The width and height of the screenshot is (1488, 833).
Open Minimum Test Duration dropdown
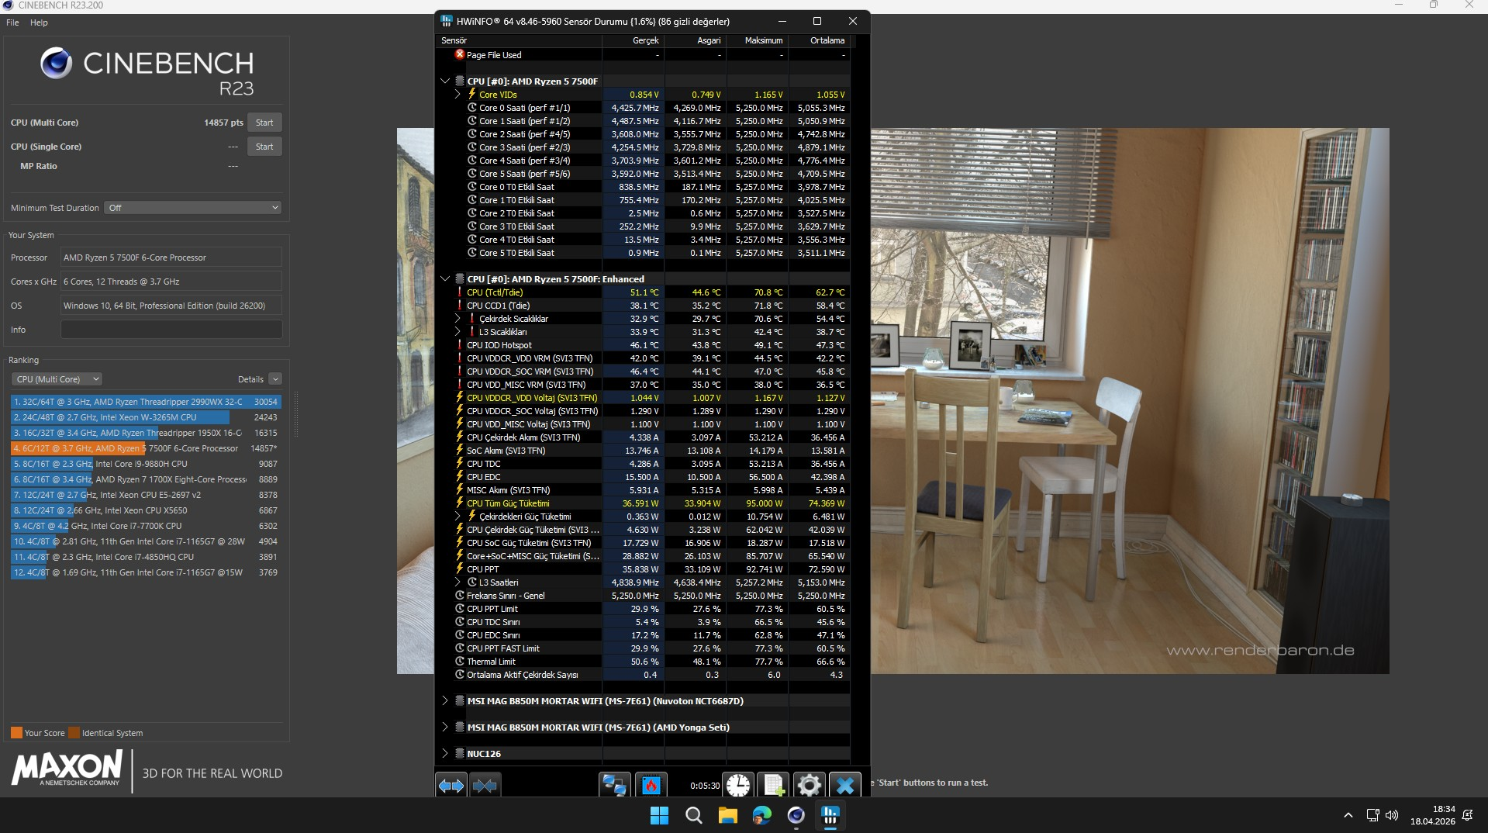[x=192, y=208]
